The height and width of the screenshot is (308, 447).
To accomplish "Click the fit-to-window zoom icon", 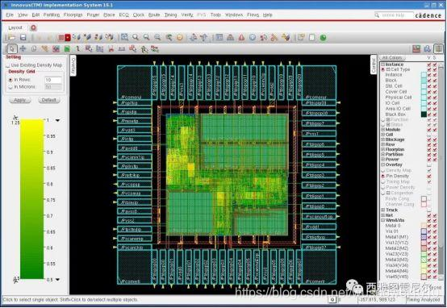I will pos(124,37).
